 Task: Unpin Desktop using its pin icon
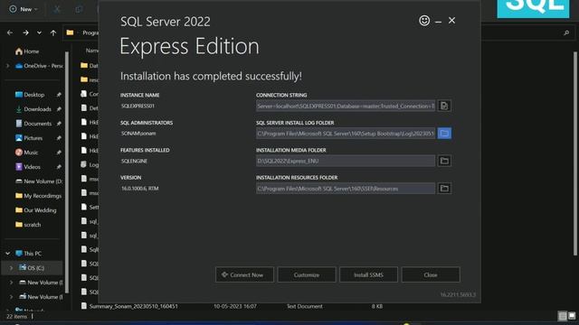[59, 95]
